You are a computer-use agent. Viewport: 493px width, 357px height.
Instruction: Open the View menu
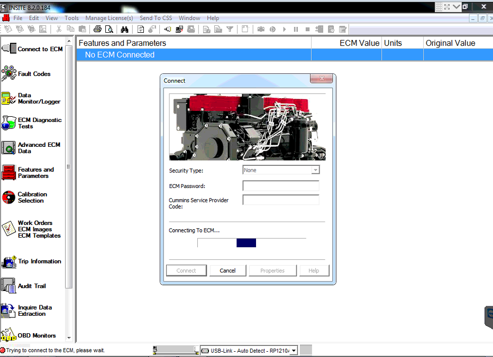pos(51,18)
